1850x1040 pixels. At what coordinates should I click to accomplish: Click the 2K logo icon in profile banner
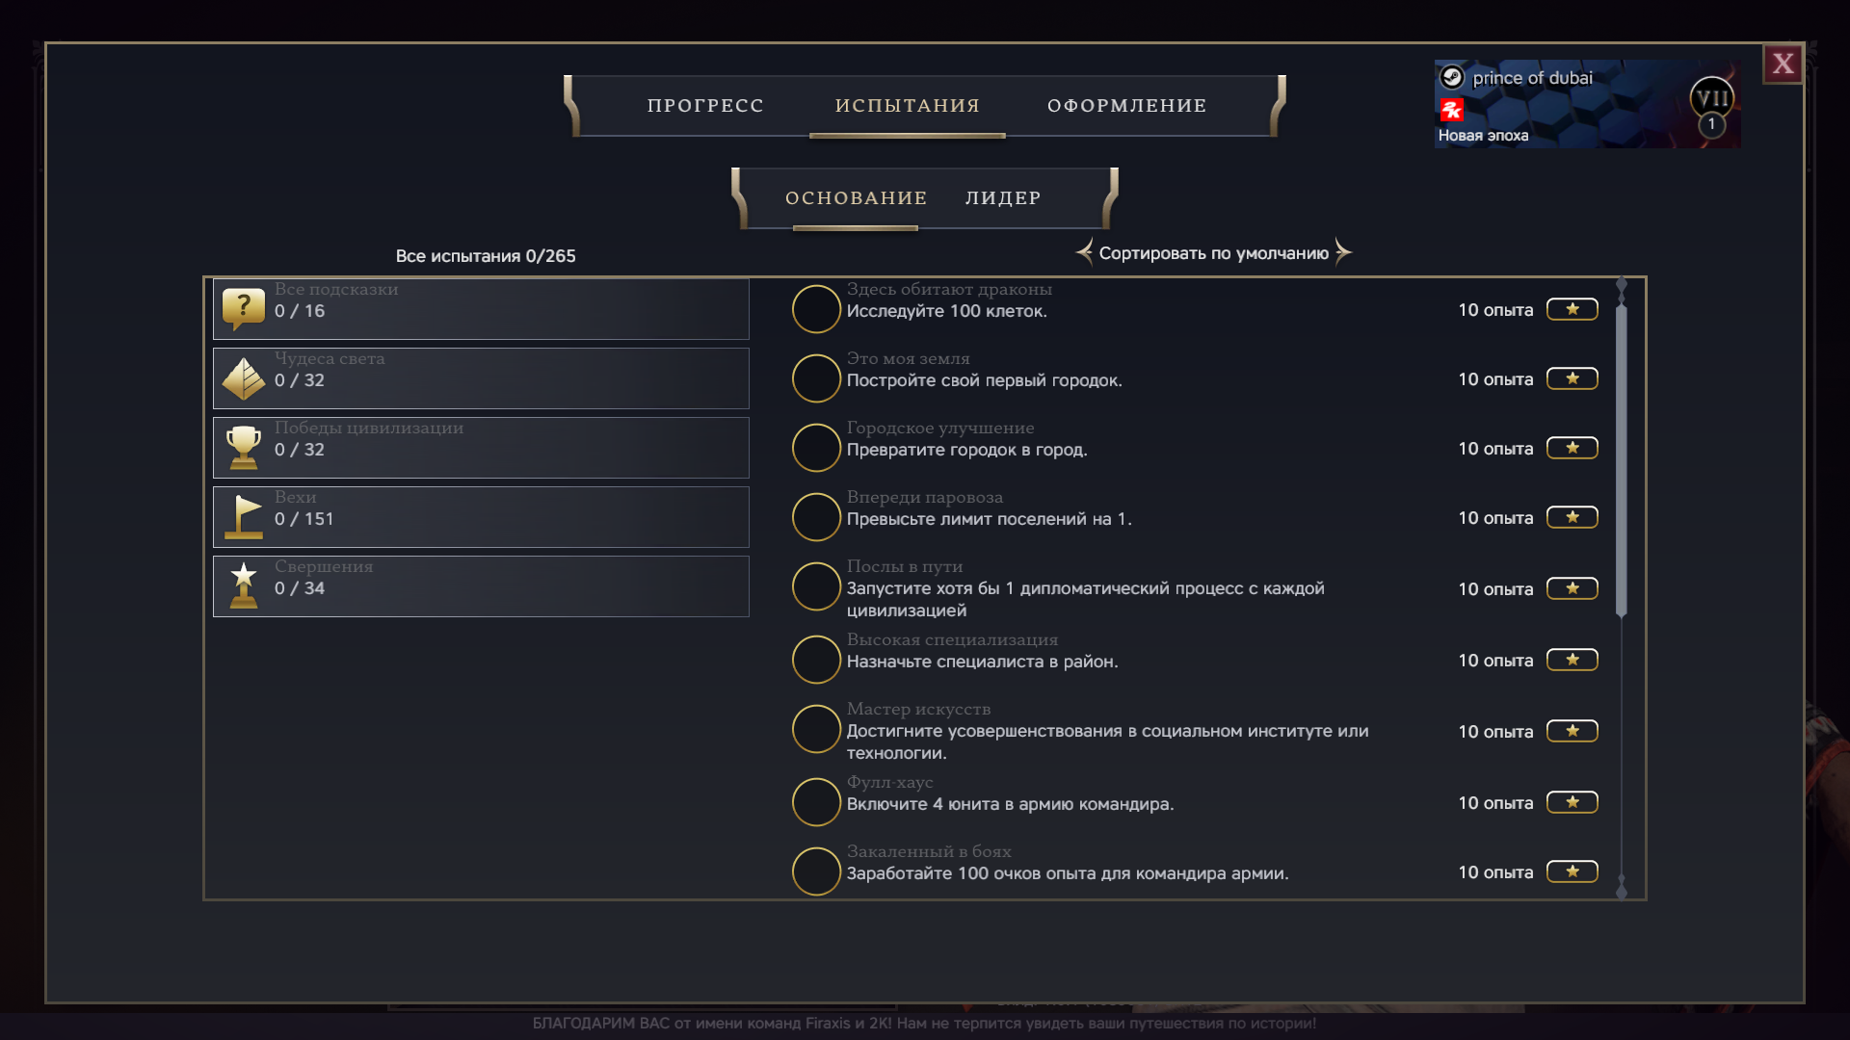pyautogui.click(x=1452, y=110)
